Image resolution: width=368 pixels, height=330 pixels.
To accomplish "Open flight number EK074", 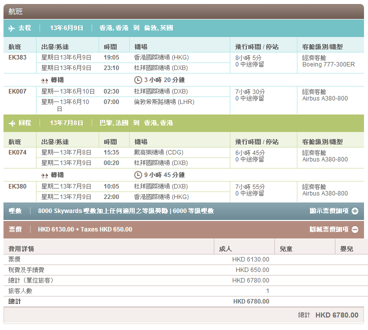I will (x=18, y=152).
